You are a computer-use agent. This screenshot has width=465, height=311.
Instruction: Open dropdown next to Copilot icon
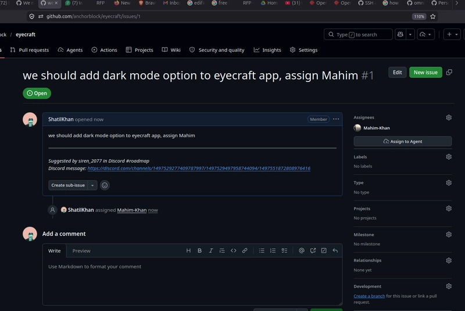[410, 34]
